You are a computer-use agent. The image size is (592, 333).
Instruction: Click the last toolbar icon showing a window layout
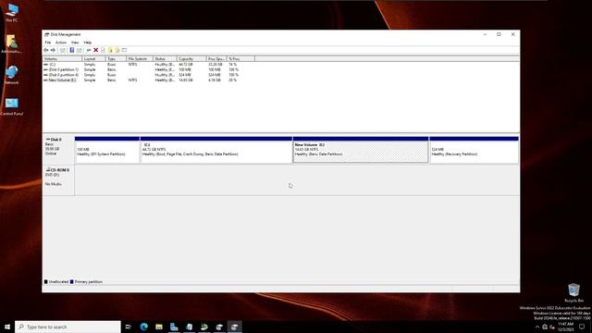(124, 50)
